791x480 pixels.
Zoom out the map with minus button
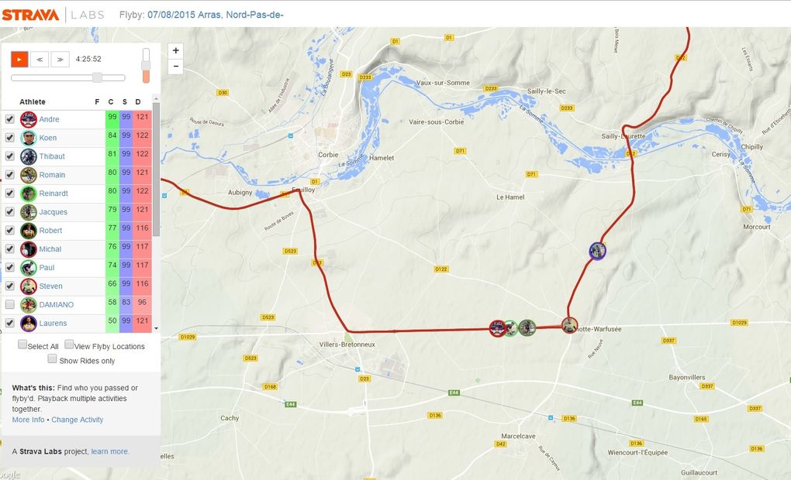point(175,66)
